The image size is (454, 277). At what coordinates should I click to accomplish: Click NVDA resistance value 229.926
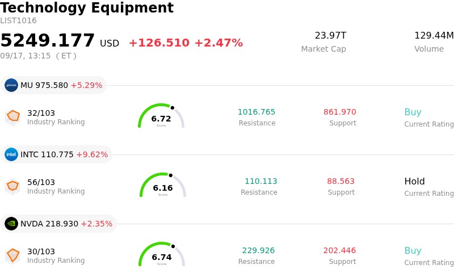[258, 250]
